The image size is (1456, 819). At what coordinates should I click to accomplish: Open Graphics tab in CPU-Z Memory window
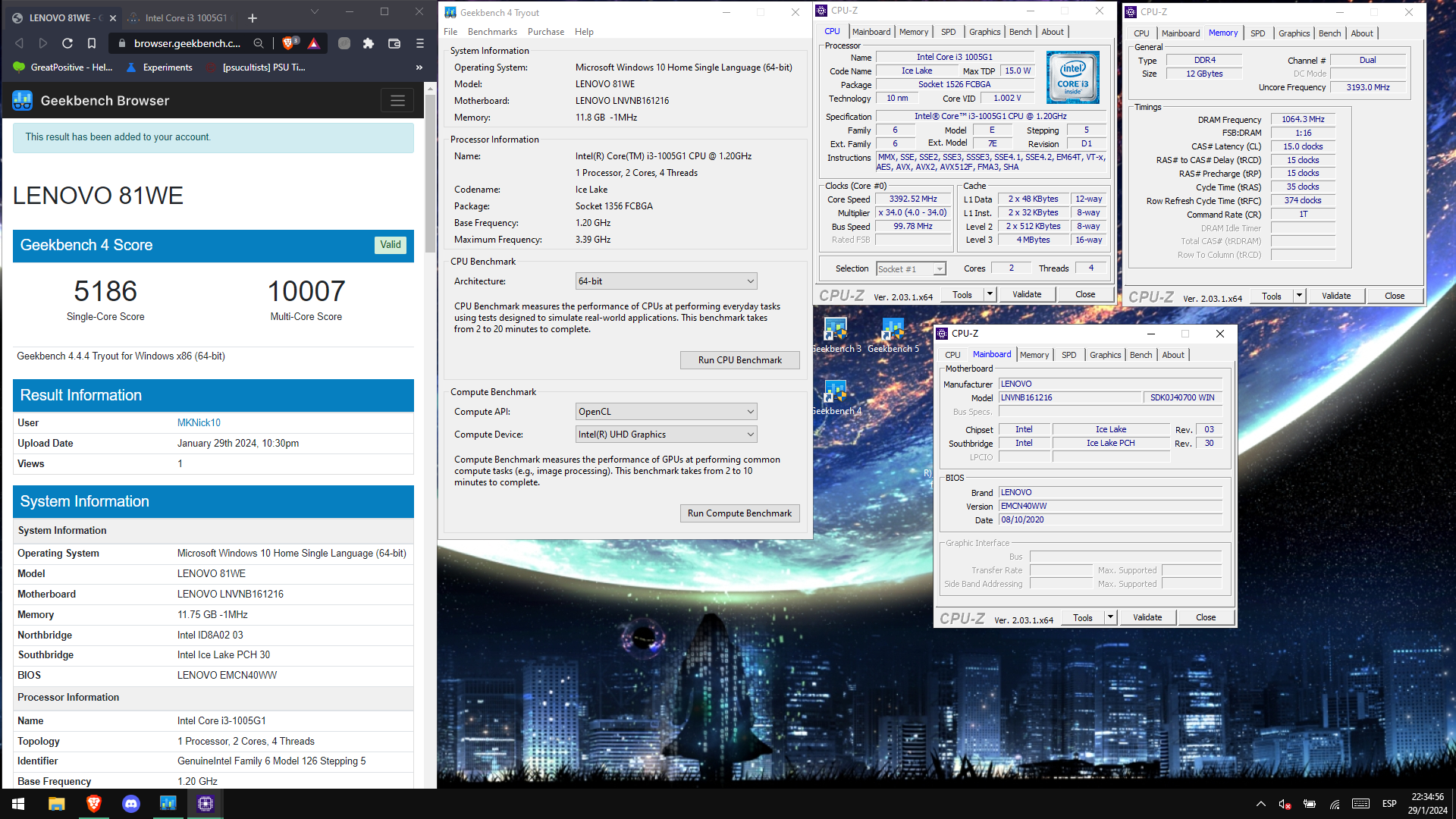click(1294, 33)
